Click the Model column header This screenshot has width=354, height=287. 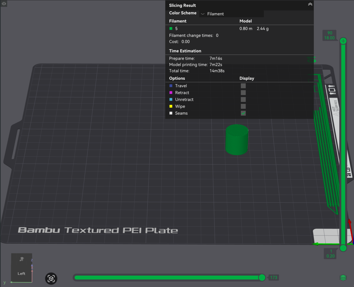[x=246, y=21]
